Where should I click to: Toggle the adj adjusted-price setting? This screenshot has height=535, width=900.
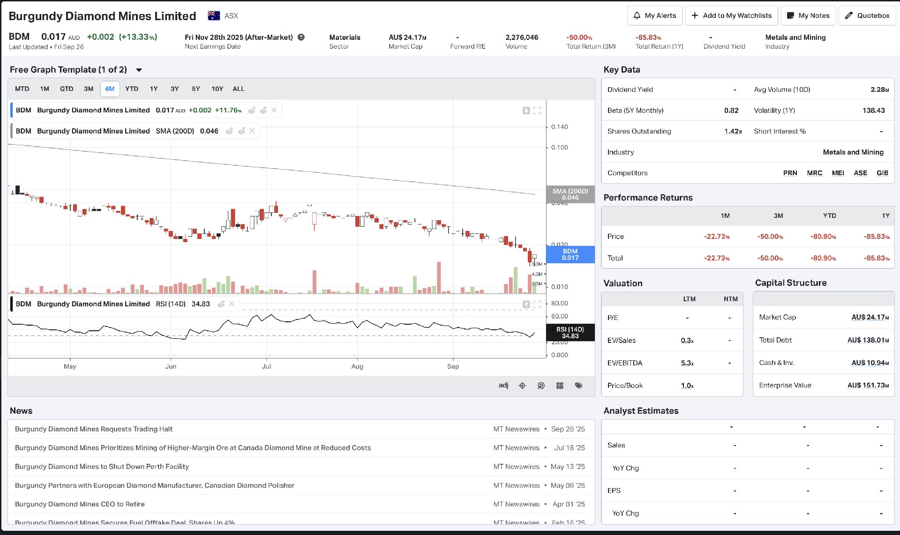point(503,385)
